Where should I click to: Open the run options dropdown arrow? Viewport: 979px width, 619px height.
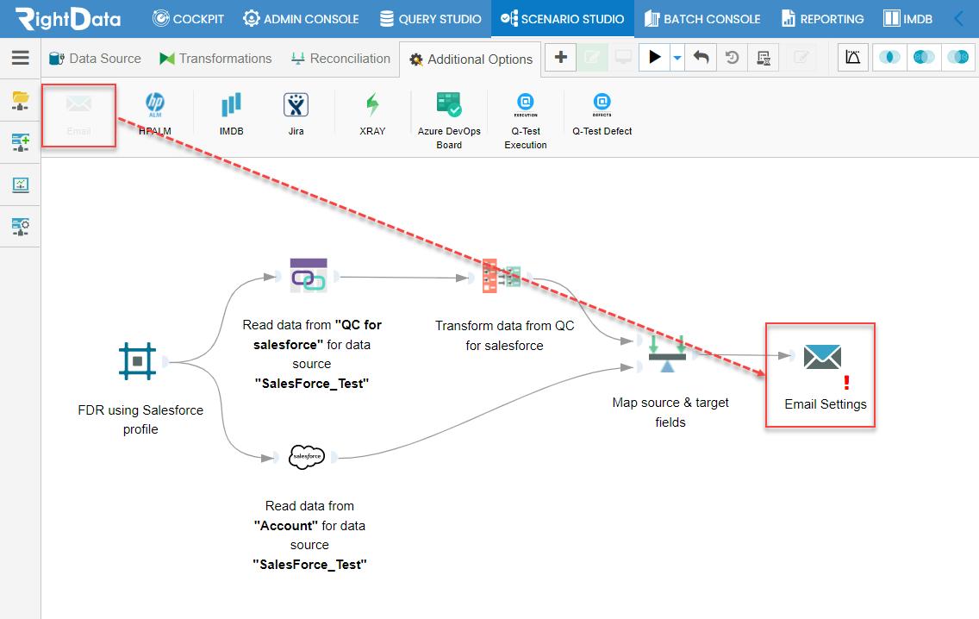coord(677,58)
